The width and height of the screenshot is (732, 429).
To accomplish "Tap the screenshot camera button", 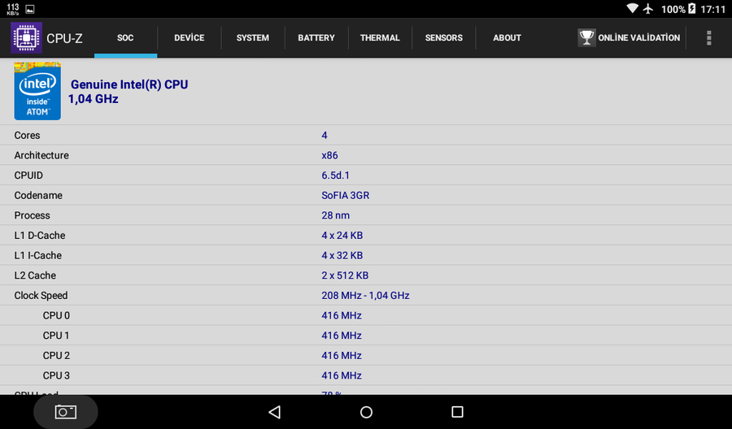I will click(65, 412).
